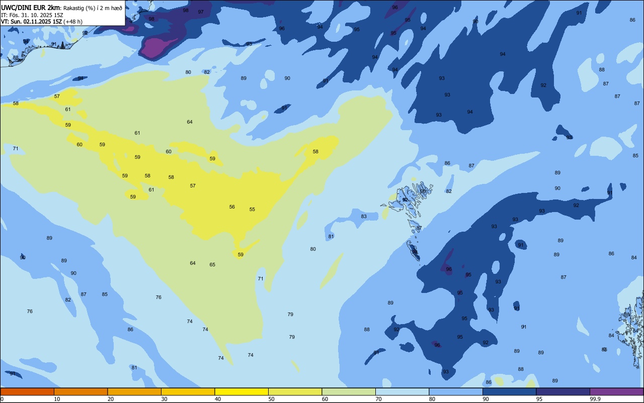644x403 pixels.
Task: Select the 70–80 pale blue legend swatch
Action: point(402,391)
